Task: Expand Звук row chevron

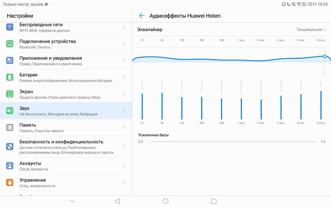Action: pos(123,111)
